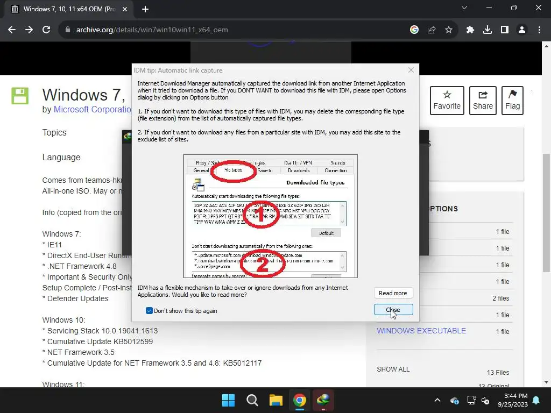Click scrollbar up arrow

coord(546,46)
